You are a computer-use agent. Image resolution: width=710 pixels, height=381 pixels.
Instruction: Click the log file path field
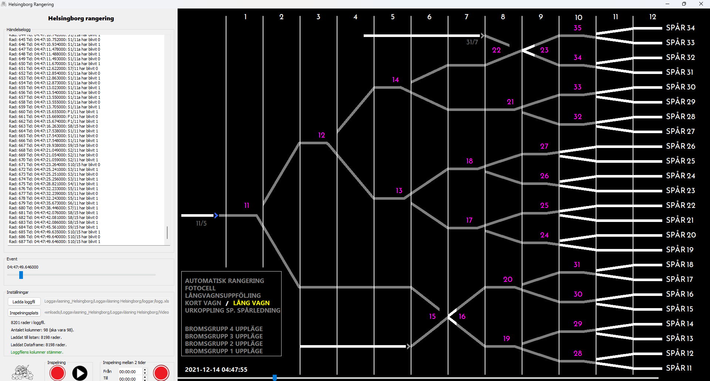(107, 301)
